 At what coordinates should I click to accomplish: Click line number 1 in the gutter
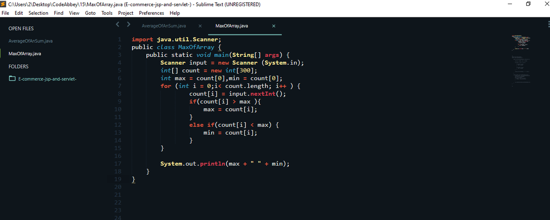[x=119, y=39]
